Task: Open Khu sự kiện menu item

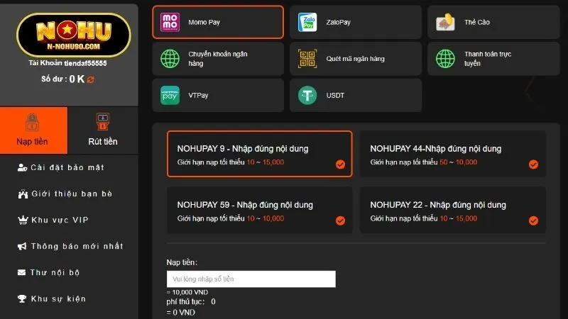Action: point(52,298)
